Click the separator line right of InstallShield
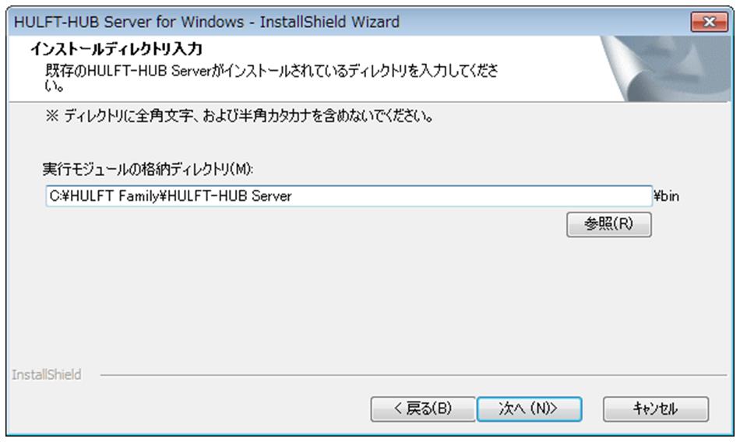The height and width of the screenshot is (442, 740). click(414, 376)
